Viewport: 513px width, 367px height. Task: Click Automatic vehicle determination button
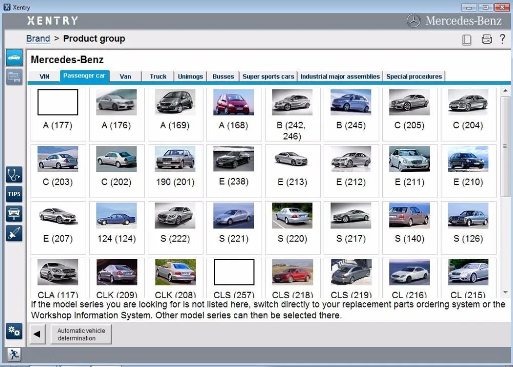click(x=81, y=334)
